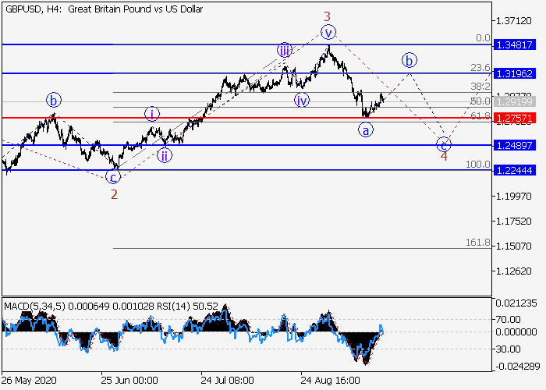Select the circled a wave marker
This screenshot has height=390, width=546.
point(365,130)
